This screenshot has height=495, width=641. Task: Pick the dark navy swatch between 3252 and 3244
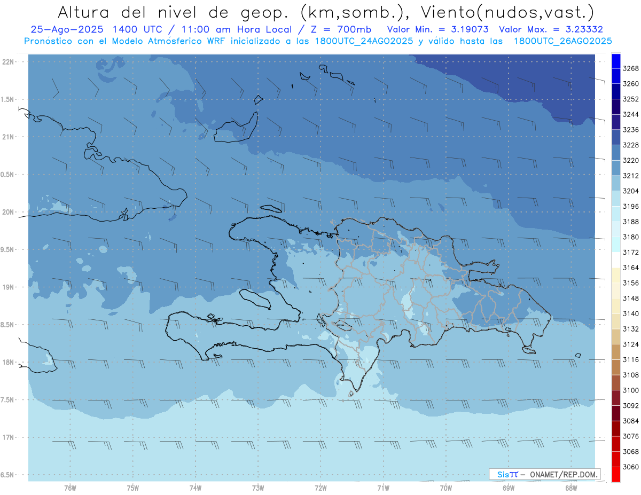(616, 107)
